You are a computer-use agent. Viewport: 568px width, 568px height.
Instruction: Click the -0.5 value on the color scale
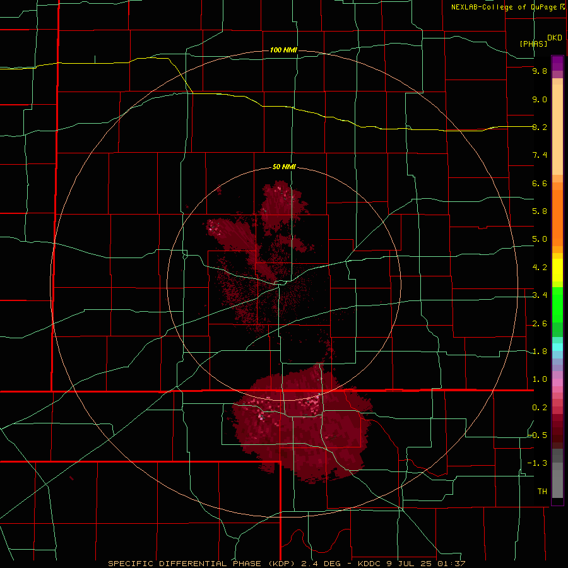pyautogui.click(x=538, y=435)
